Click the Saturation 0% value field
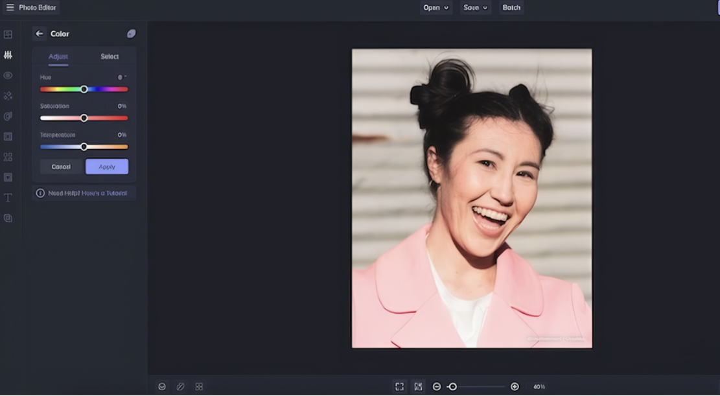This screenshot has width=720, height=396. point(122,106)
